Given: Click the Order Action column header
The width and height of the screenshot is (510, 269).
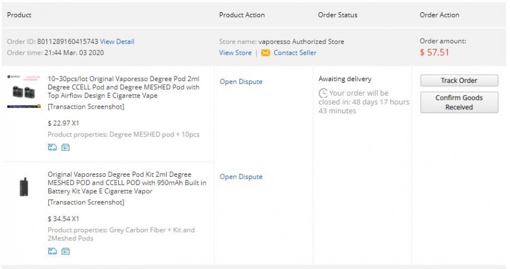Looking at the screenshot, I should pyautogui.click(x=439, y=15).
